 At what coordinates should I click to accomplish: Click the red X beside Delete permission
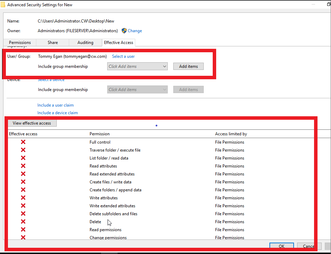coord(23,222)
